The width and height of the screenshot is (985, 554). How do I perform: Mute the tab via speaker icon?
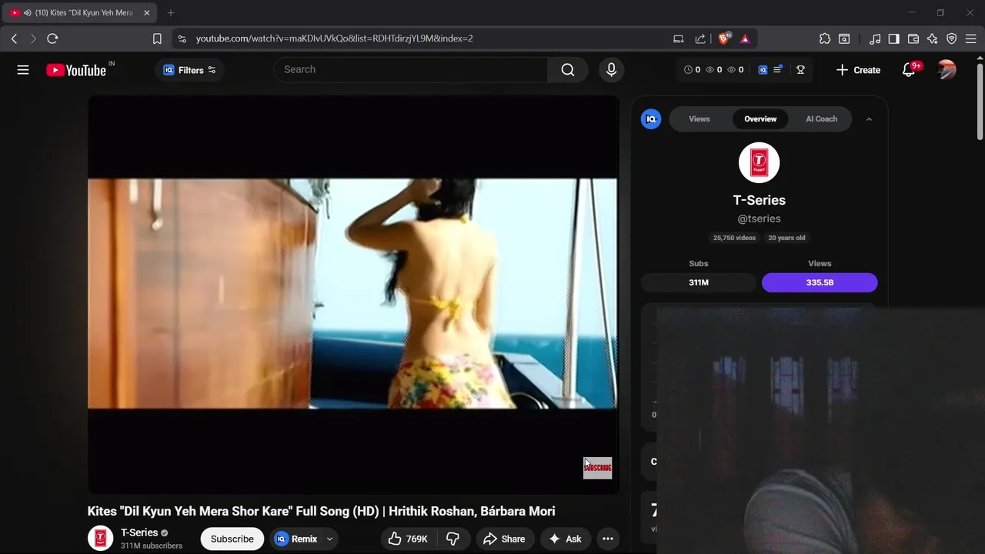27,13
